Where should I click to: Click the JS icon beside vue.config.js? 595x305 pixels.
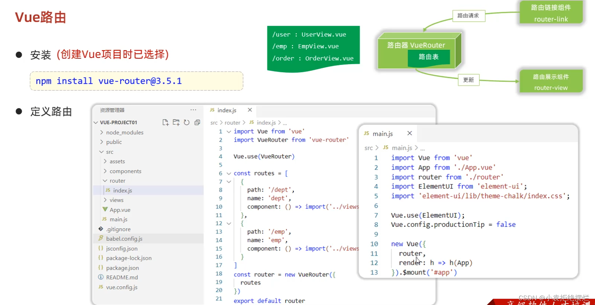[101, 287]
